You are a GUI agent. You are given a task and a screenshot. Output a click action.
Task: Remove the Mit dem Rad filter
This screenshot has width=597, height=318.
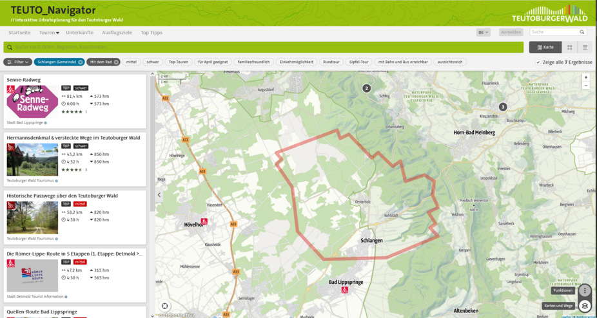116,62
